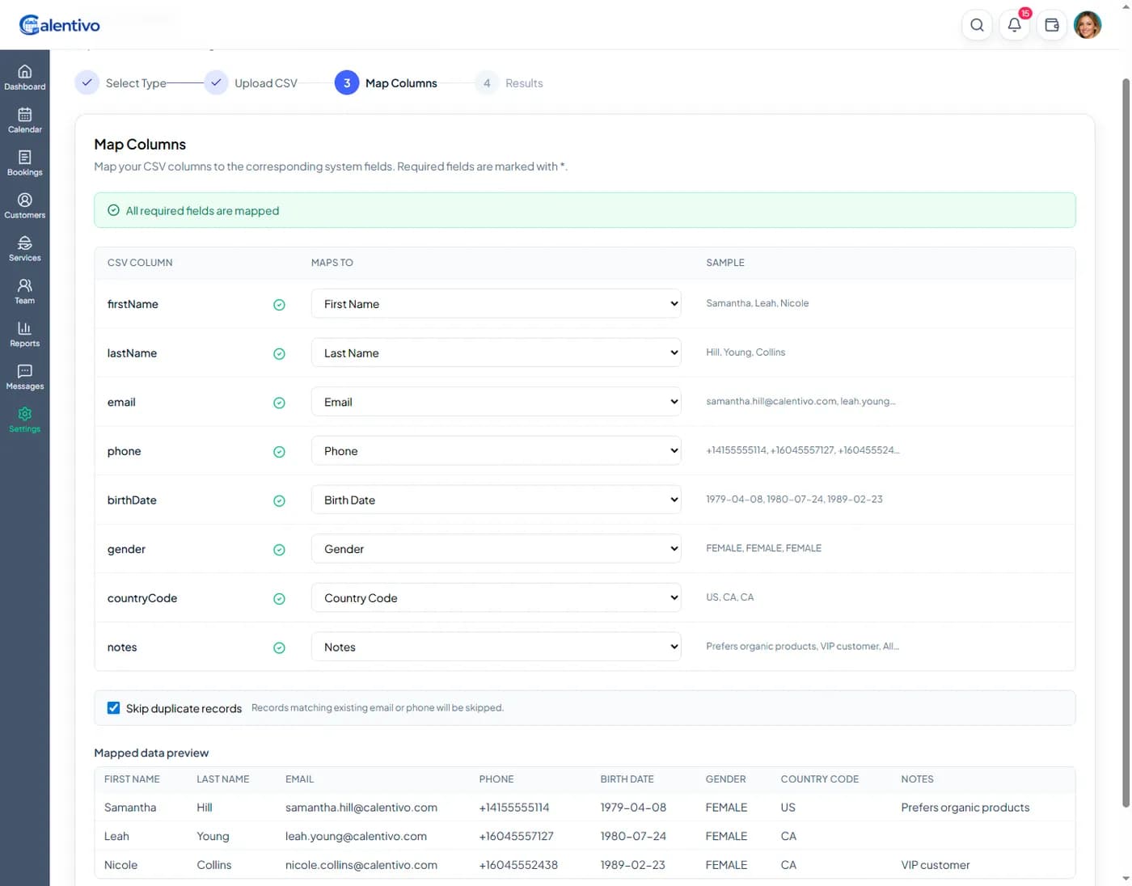Click the wallet icon in header

pos(1051,25)
